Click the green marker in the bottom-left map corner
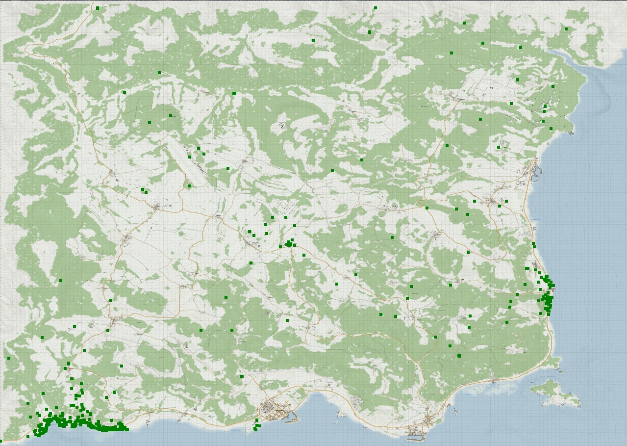Viewport: 627px width, 446px height. click(28, 437)
